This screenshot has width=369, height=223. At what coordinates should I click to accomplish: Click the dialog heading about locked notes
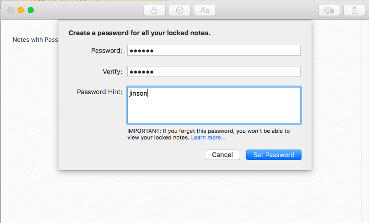pyautogui.click(x=139, y=33)
